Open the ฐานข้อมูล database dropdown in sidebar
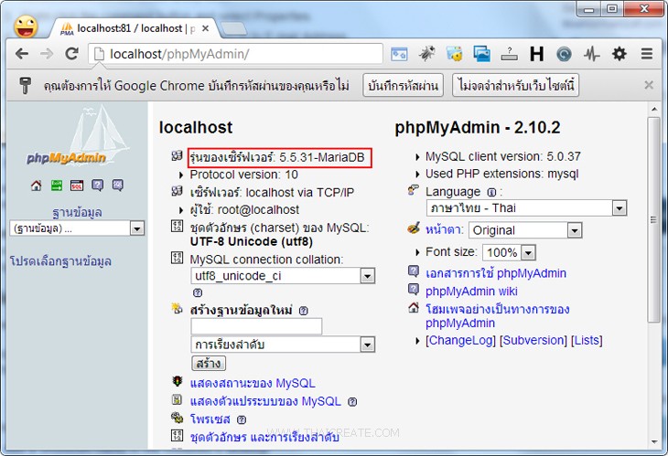 [77, 228]
